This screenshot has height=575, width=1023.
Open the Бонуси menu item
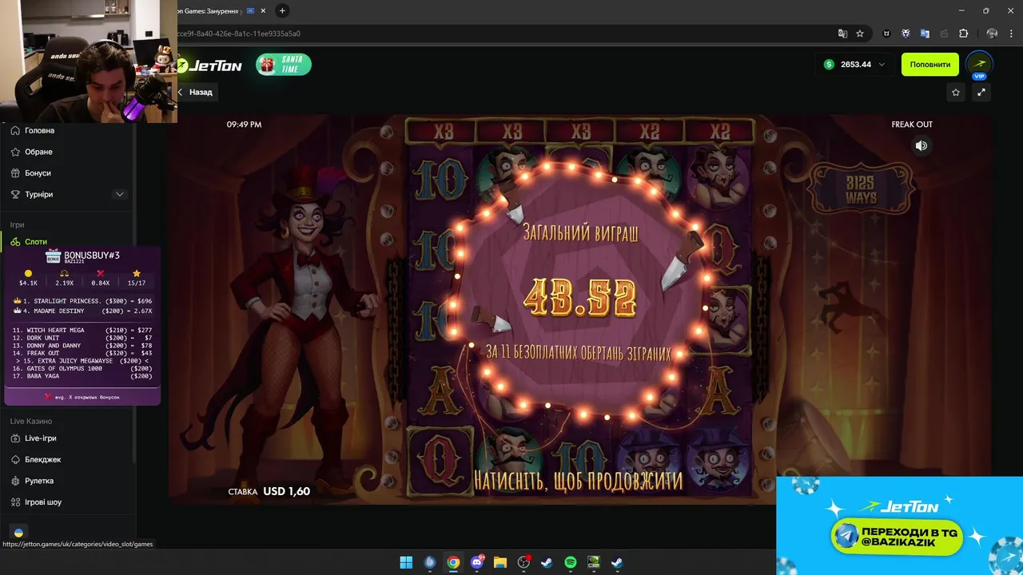pos(38,173)
